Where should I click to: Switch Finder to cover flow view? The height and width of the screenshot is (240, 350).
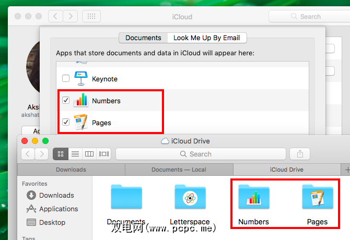(104, 154)
